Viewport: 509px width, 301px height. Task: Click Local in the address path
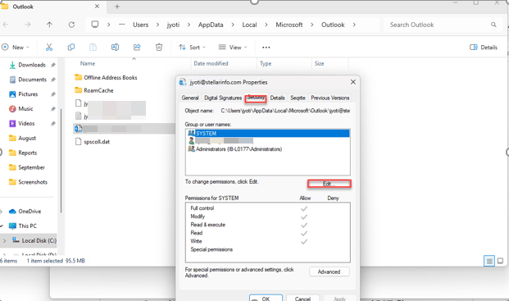coord(249,25)
